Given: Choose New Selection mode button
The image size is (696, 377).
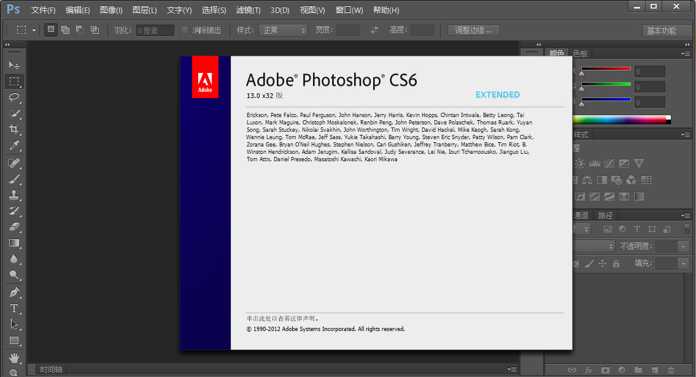Looking at the screenshot, I should pyautogui.click(x=50, y=29).
